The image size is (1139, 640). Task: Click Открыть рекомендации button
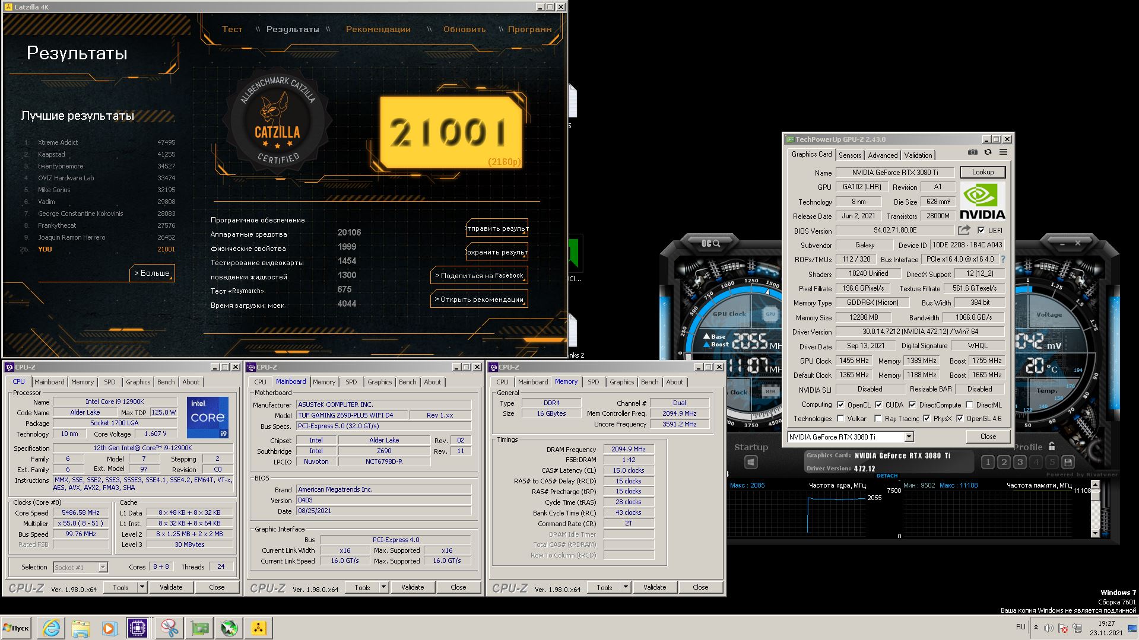pyautogui.click(x=479, y=299)
